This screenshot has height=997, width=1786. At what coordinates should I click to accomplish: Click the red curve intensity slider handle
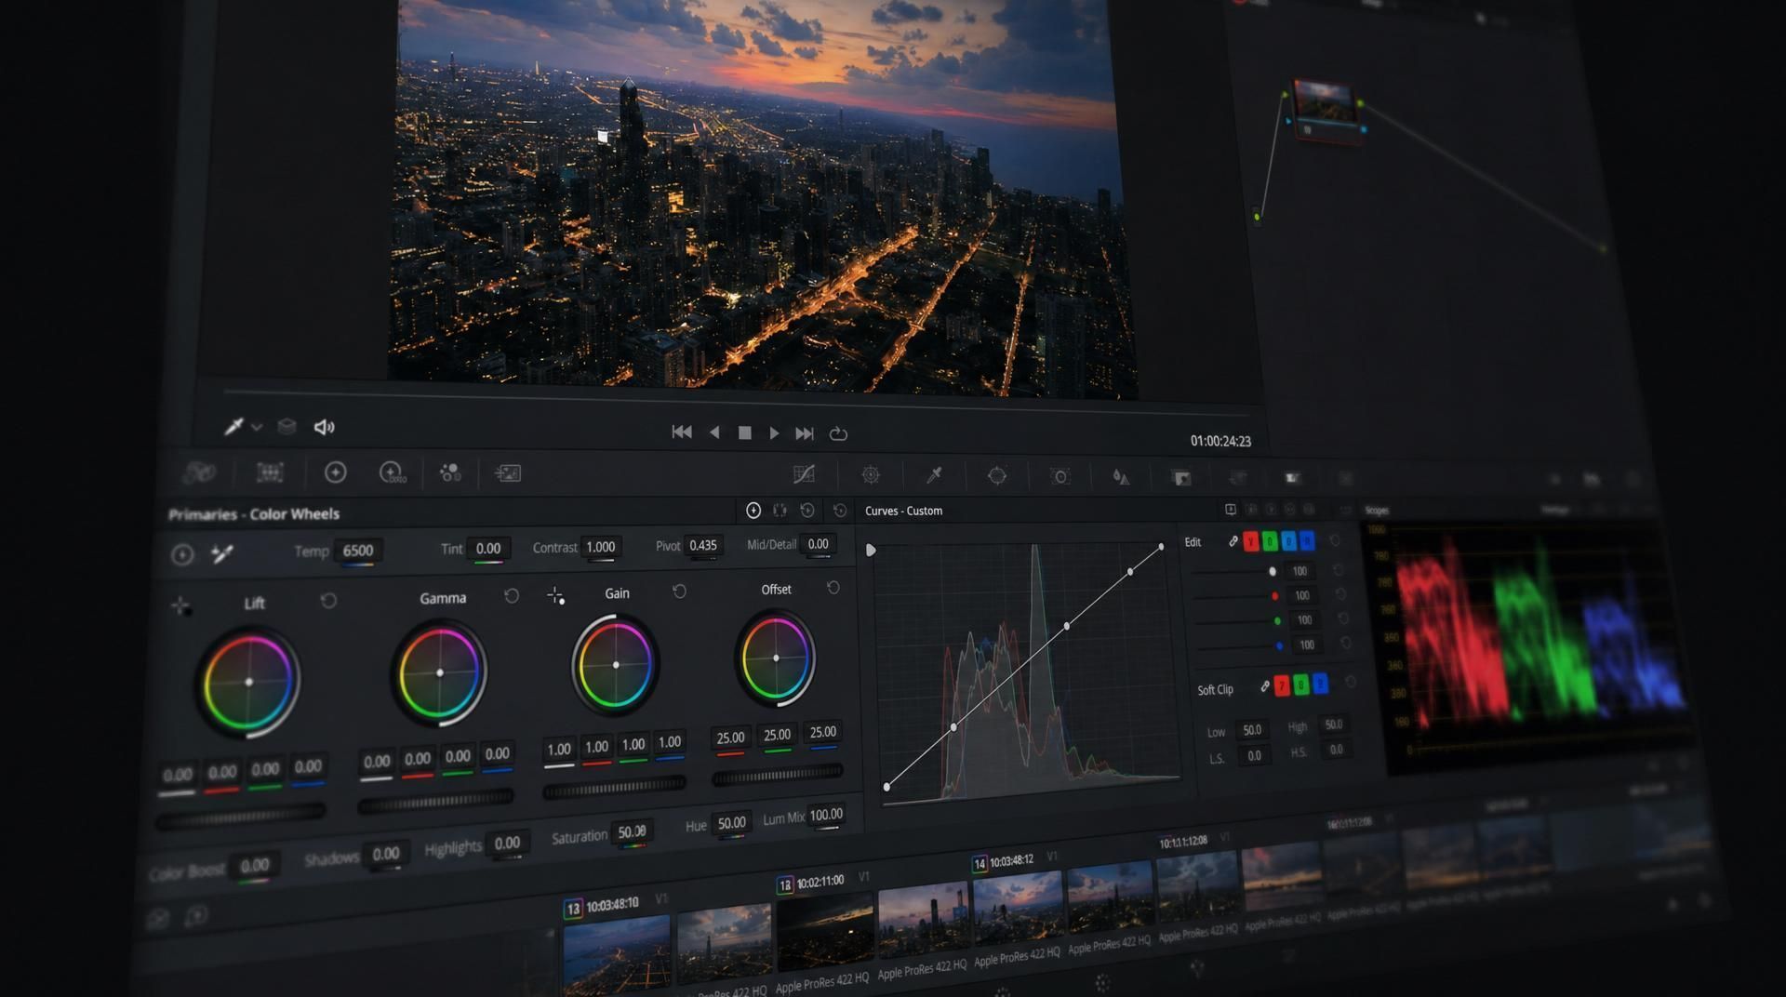1274,596
